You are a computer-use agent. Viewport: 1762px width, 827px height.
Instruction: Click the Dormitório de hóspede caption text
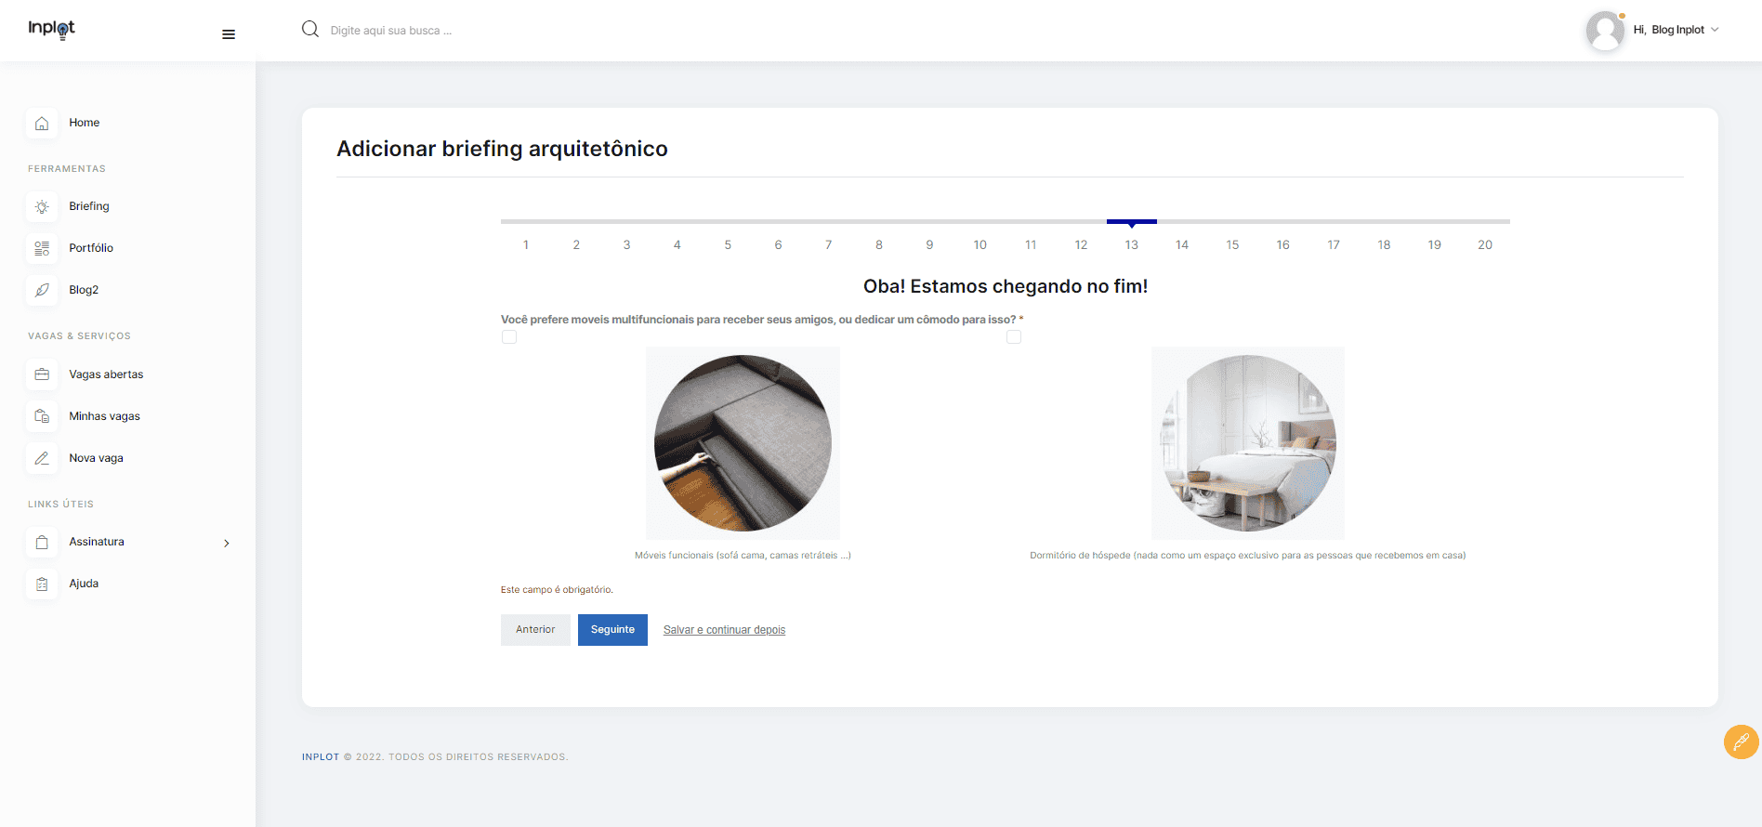click(x=1248, y=556)
